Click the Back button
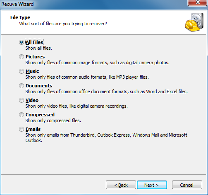Image resolution: width=208 pixels, height=195 pixels. [x=121, y=185]
